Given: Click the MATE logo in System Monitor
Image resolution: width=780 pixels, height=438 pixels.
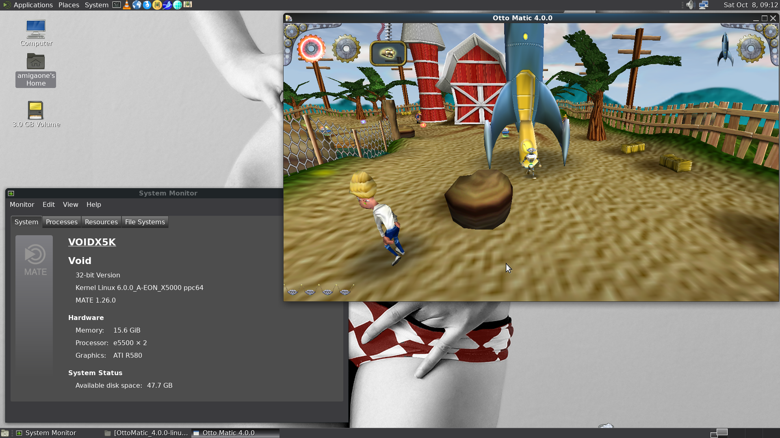Looking at the screenshot, I should pyautogui.click(x=35, y=260).
